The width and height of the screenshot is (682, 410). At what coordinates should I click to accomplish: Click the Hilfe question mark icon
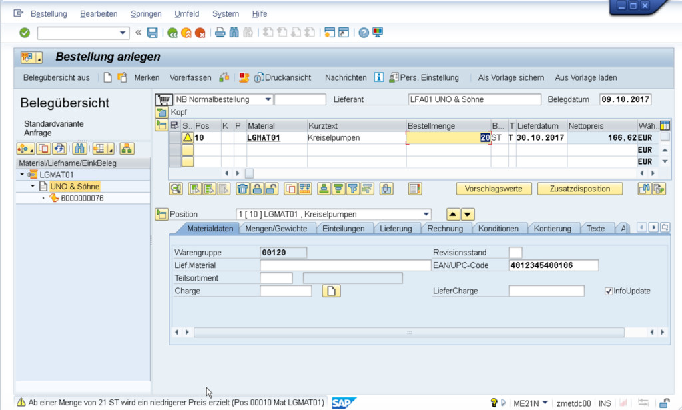(364, 33)
